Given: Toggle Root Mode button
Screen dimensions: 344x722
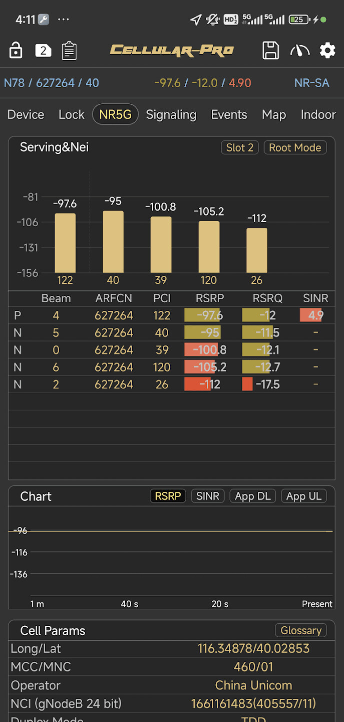Looking at the screenshot, I should click(x=295, y=147).
